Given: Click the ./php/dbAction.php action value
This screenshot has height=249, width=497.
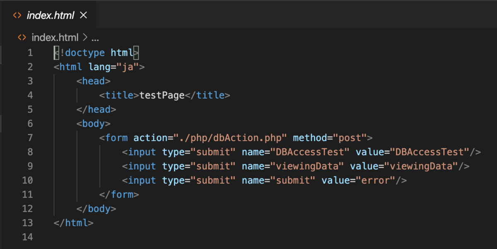Looking at the screenshot, I should (230, 138).
